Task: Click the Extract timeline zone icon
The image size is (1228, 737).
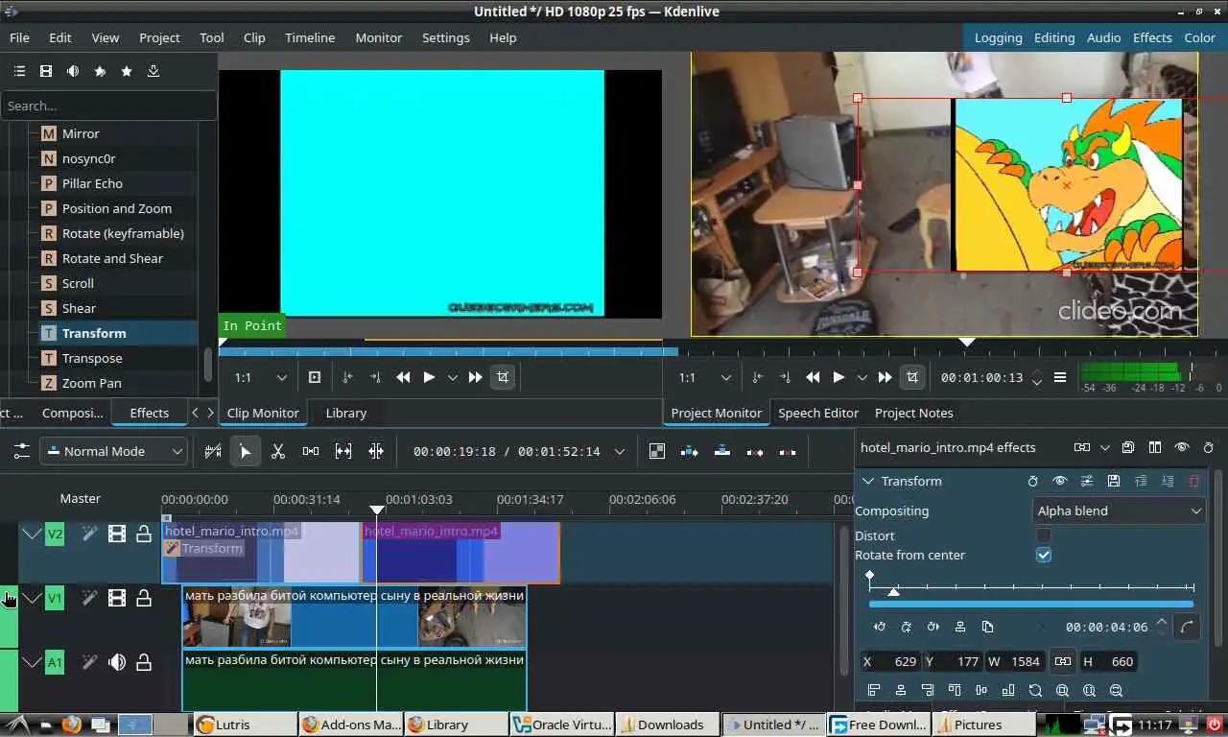Action: (x=755, y=451)
